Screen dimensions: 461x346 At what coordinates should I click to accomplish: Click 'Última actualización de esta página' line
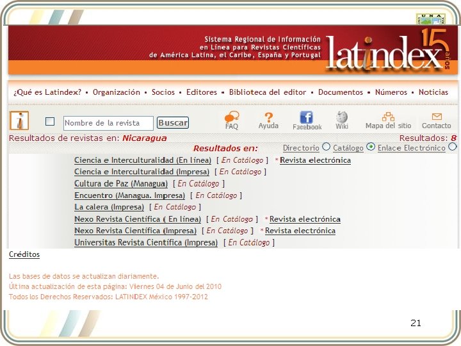point(115,286)
